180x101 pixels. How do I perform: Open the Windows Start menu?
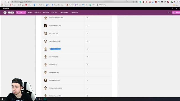tap(2, 99)
